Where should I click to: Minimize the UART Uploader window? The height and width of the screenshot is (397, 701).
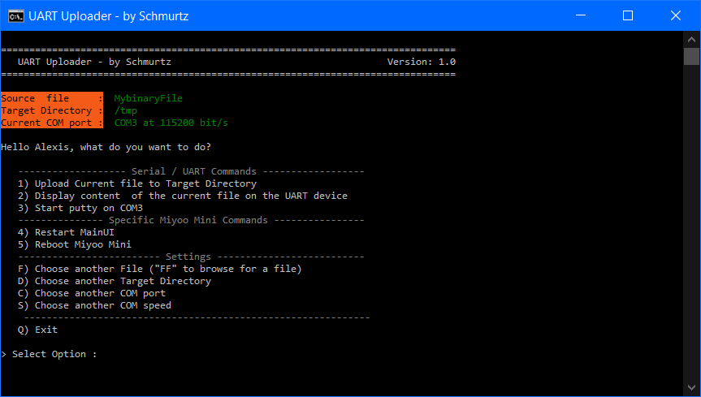[581, 15]
